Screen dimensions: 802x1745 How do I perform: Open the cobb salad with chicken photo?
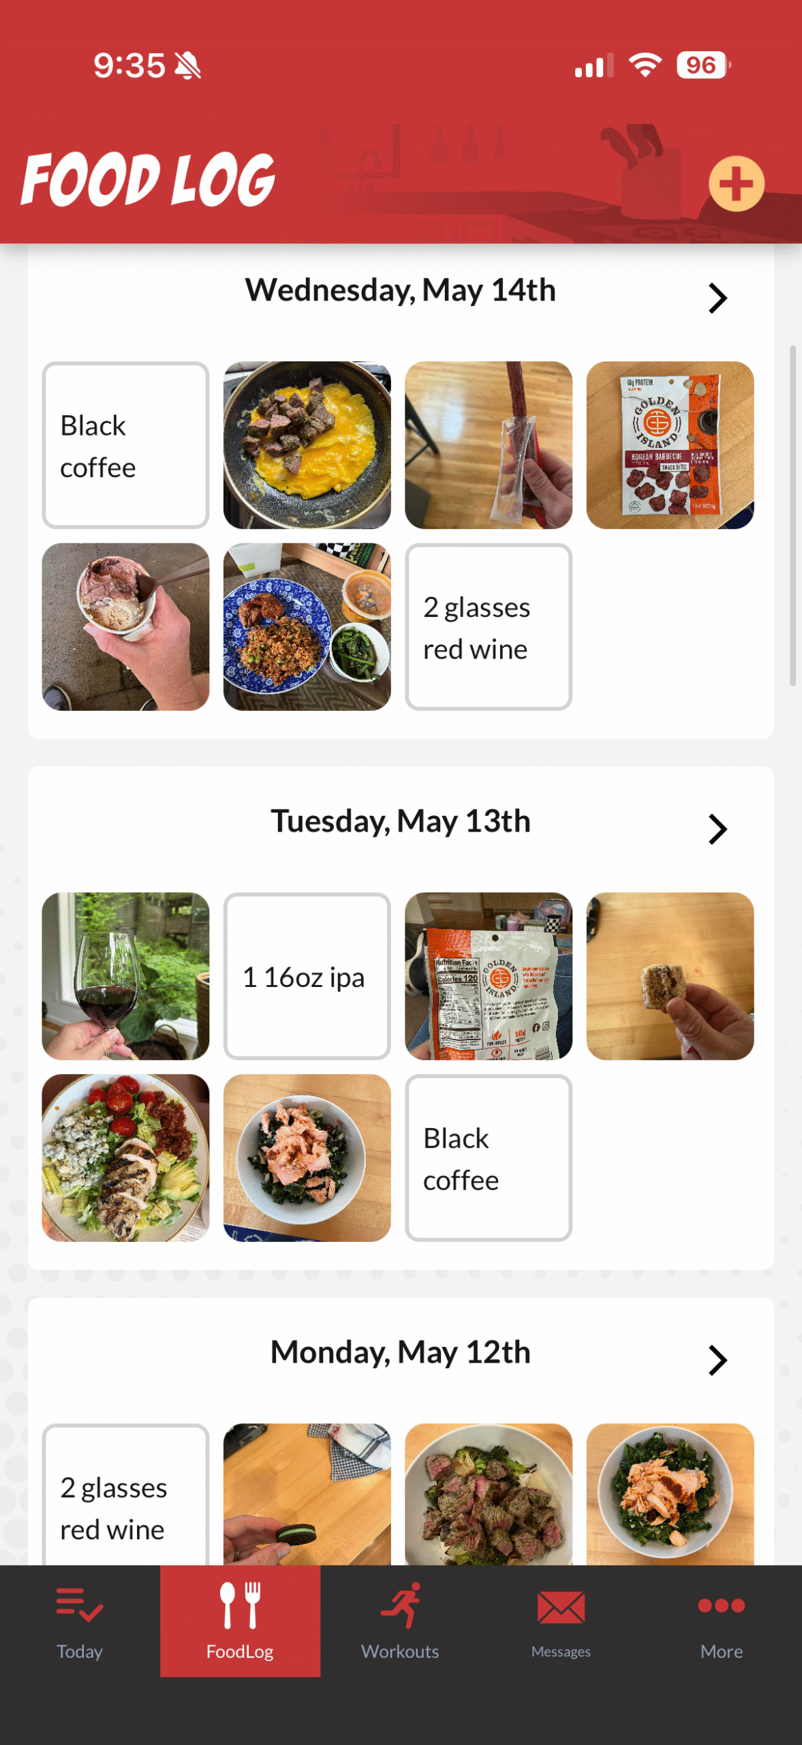[125, 1157]
